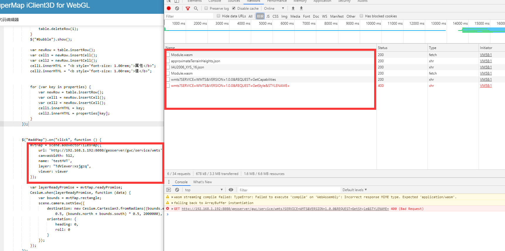Select the XHR resource type filter
Image resolution: width=505 pixels, height=251 pixels.
coord(260,16)
